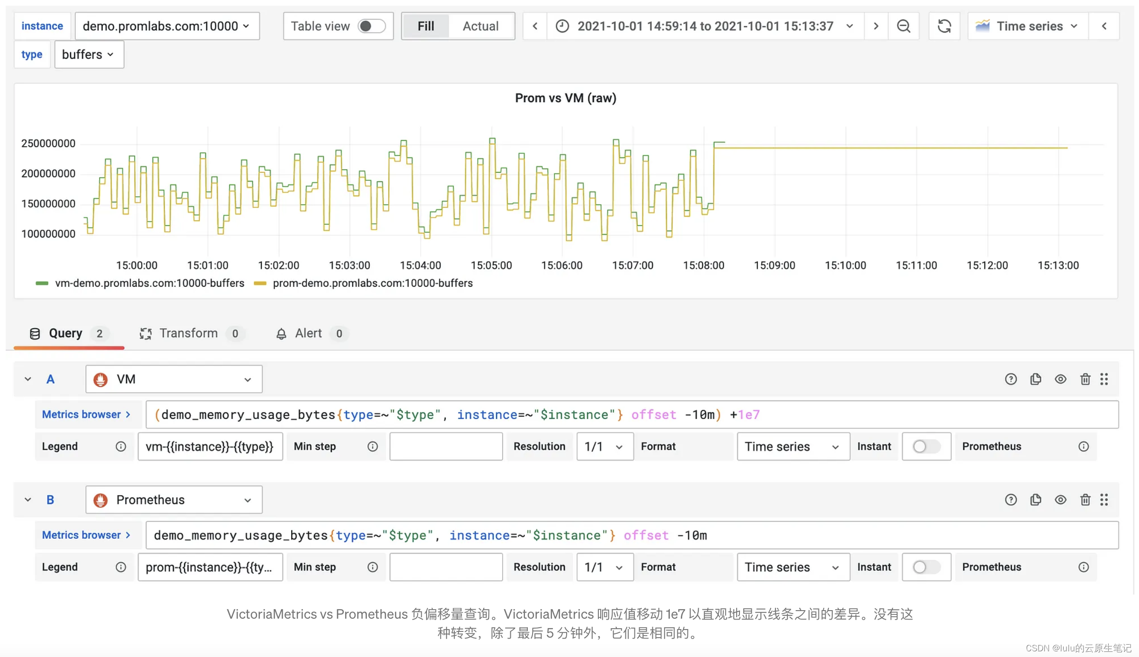Click Min step field for query B
1139x657 pixels.
[x=446, y=567]
